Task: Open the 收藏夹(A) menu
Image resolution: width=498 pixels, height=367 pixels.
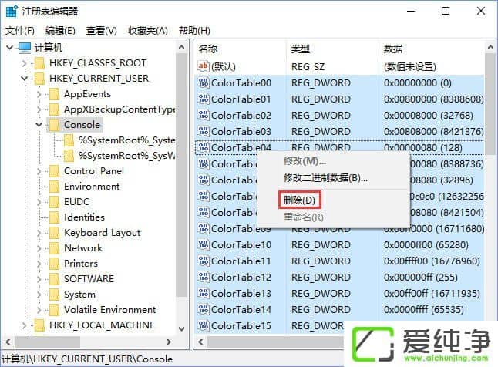Action: pyautogui.click(x=148, y=31)
